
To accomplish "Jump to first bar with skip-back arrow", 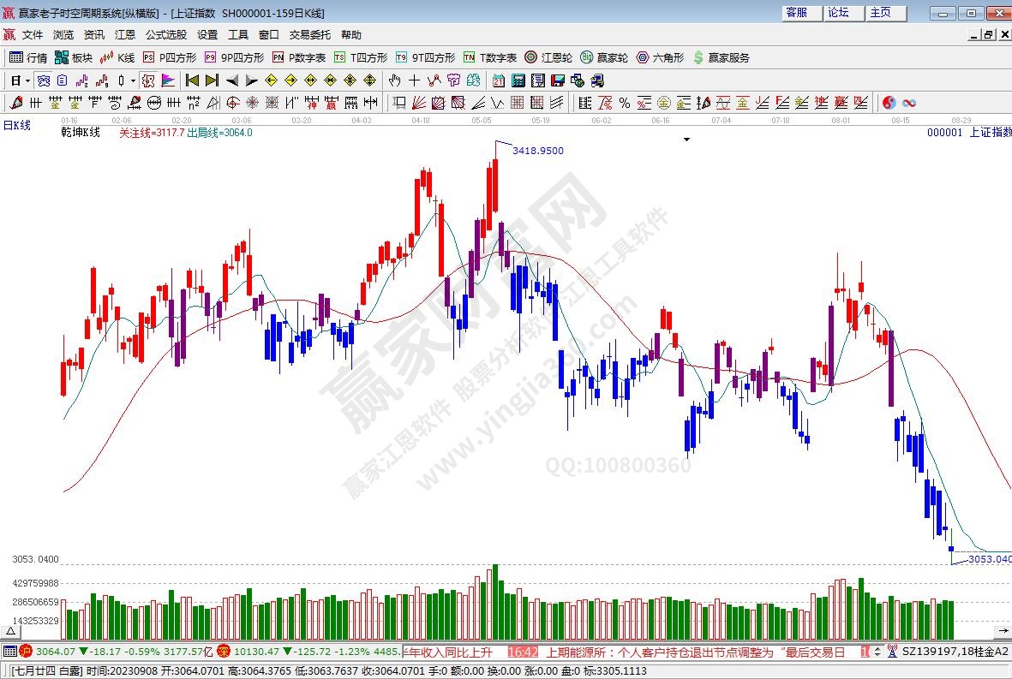I will coord(192,80).
